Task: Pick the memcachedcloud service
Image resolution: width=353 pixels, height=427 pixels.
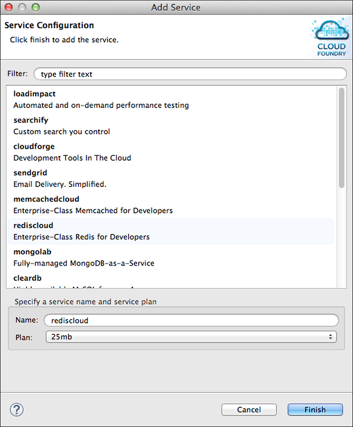Action: click(101, 205)
